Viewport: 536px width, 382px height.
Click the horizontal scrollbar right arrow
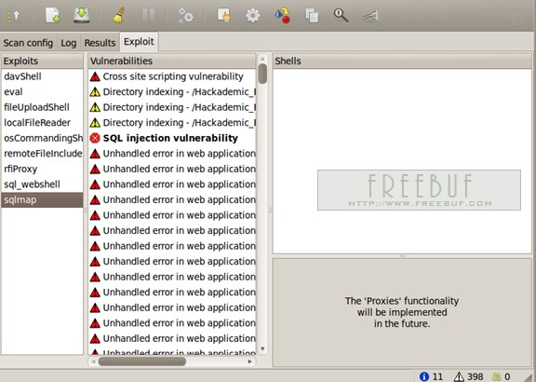tap(250, 362)
